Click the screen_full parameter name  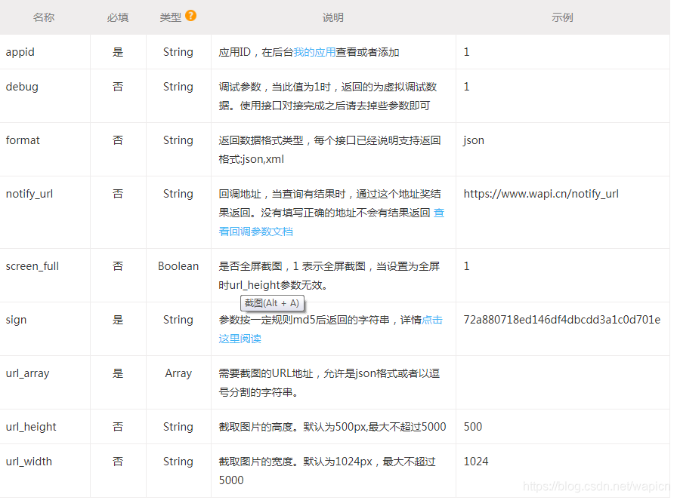pyautogui.click(x=32, y=266)
